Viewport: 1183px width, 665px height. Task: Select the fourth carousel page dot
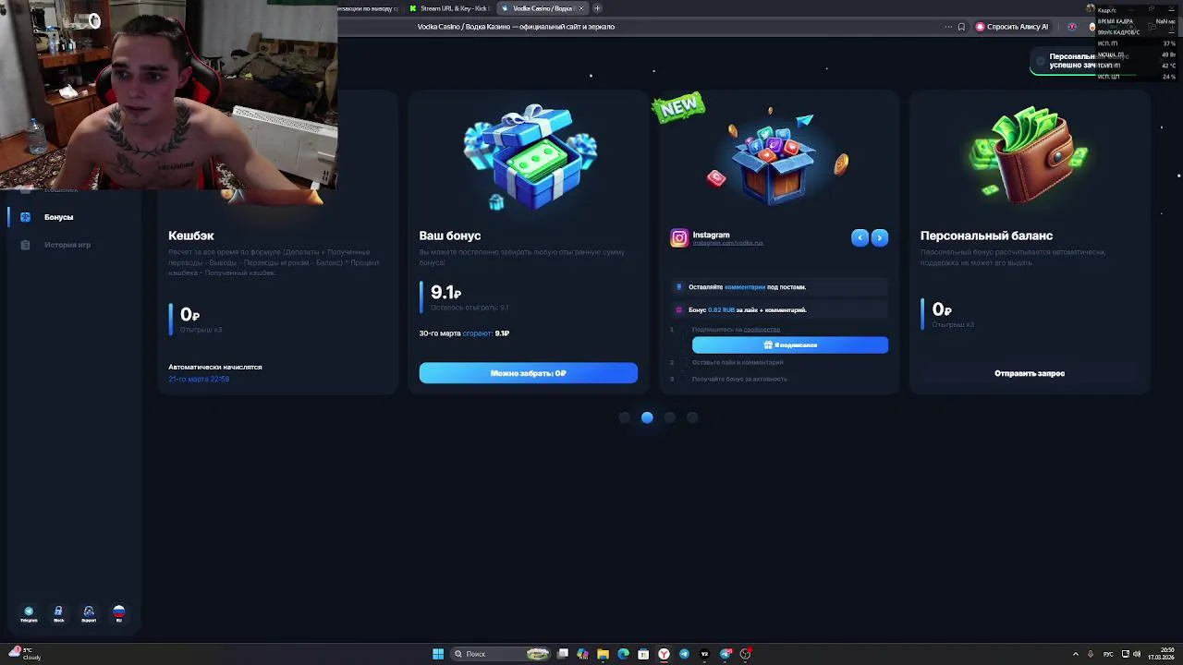(x=692, y=417)
